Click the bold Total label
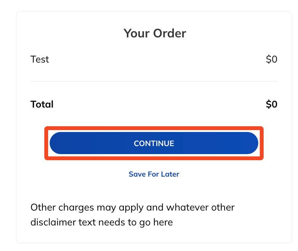 pyautogui.click(x=42, y=104)
